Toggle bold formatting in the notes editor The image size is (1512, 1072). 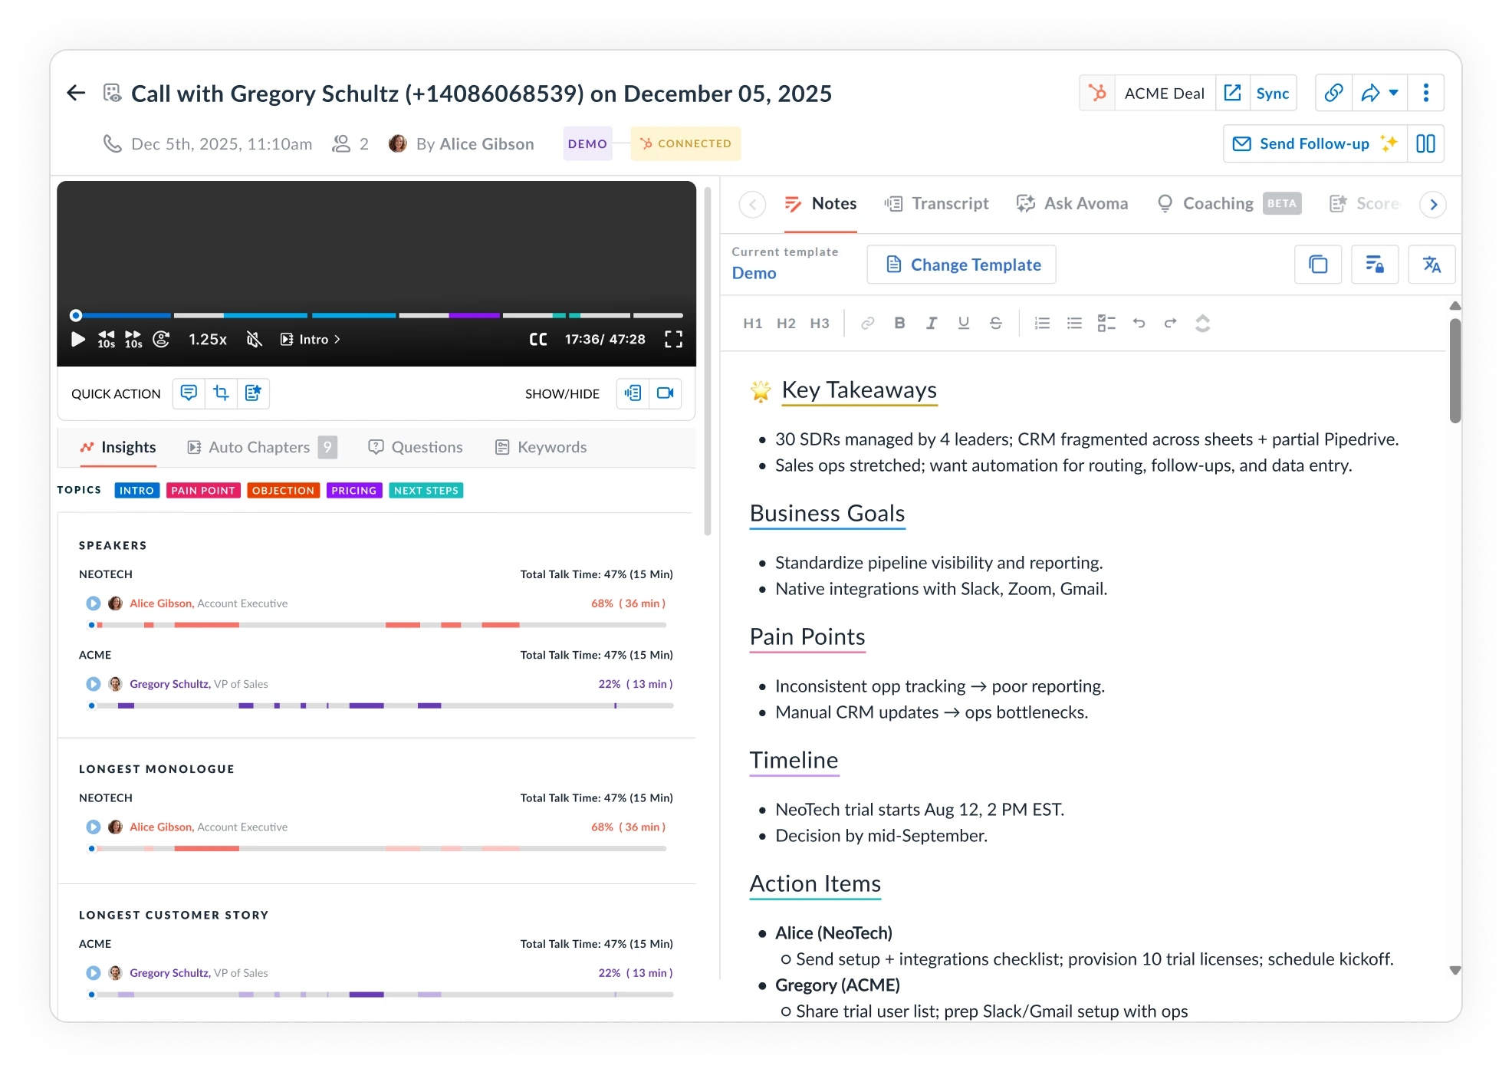pyautogui.click(x=899, y=323)
